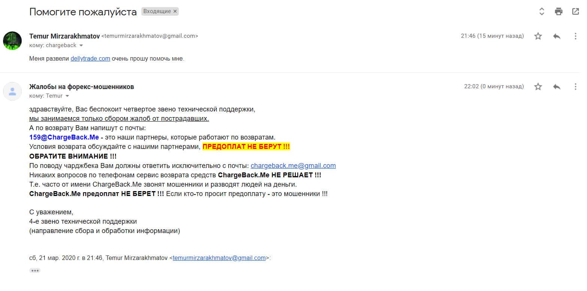The width and height of the screenshot is (587, 291).
Task: Click chargeback.me@gmail.com email link
Action: tap(293, 166)
